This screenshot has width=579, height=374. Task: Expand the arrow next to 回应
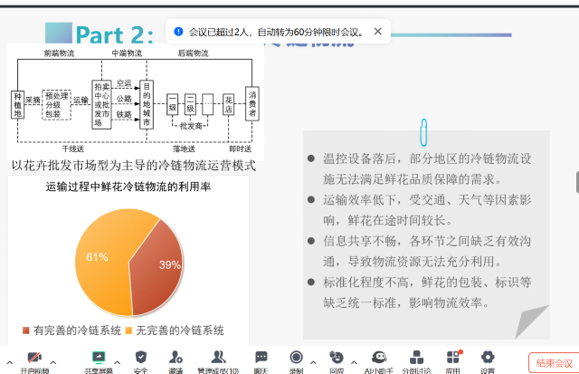(x=354, y=362)
